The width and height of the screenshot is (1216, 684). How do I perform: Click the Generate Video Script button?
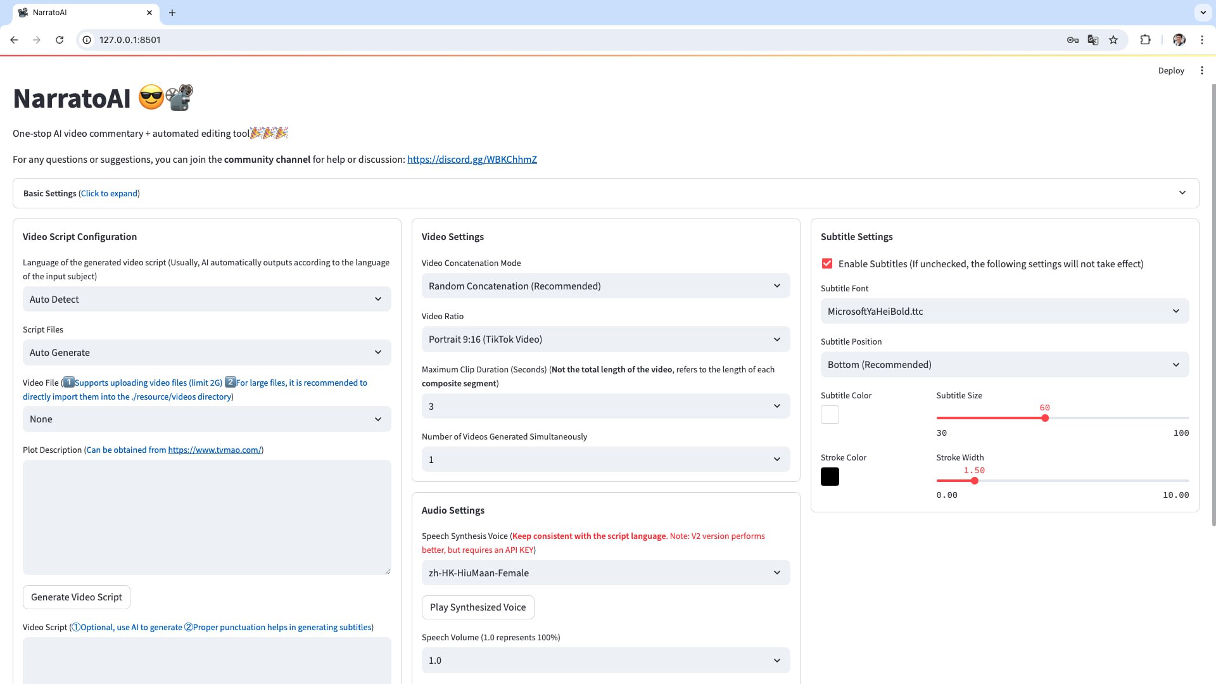(x=77, y=597)
